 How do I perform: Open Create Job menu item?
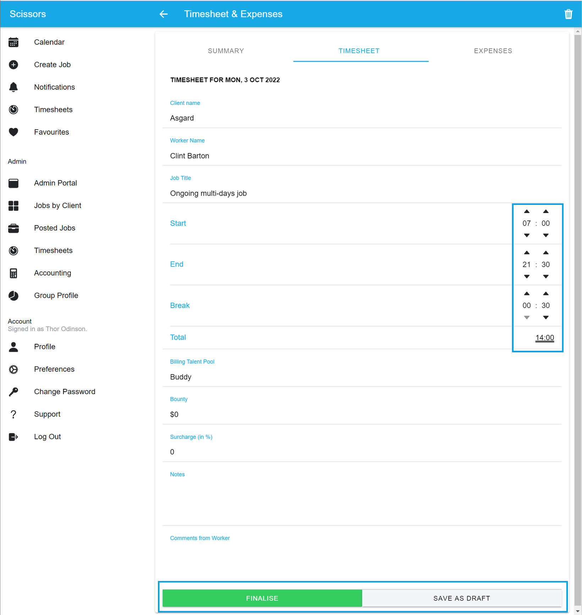tap(53, 65)
